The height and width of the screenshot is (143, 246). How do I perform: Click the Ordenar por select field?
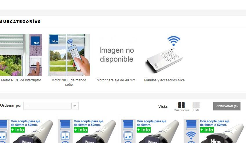(51, 106)
